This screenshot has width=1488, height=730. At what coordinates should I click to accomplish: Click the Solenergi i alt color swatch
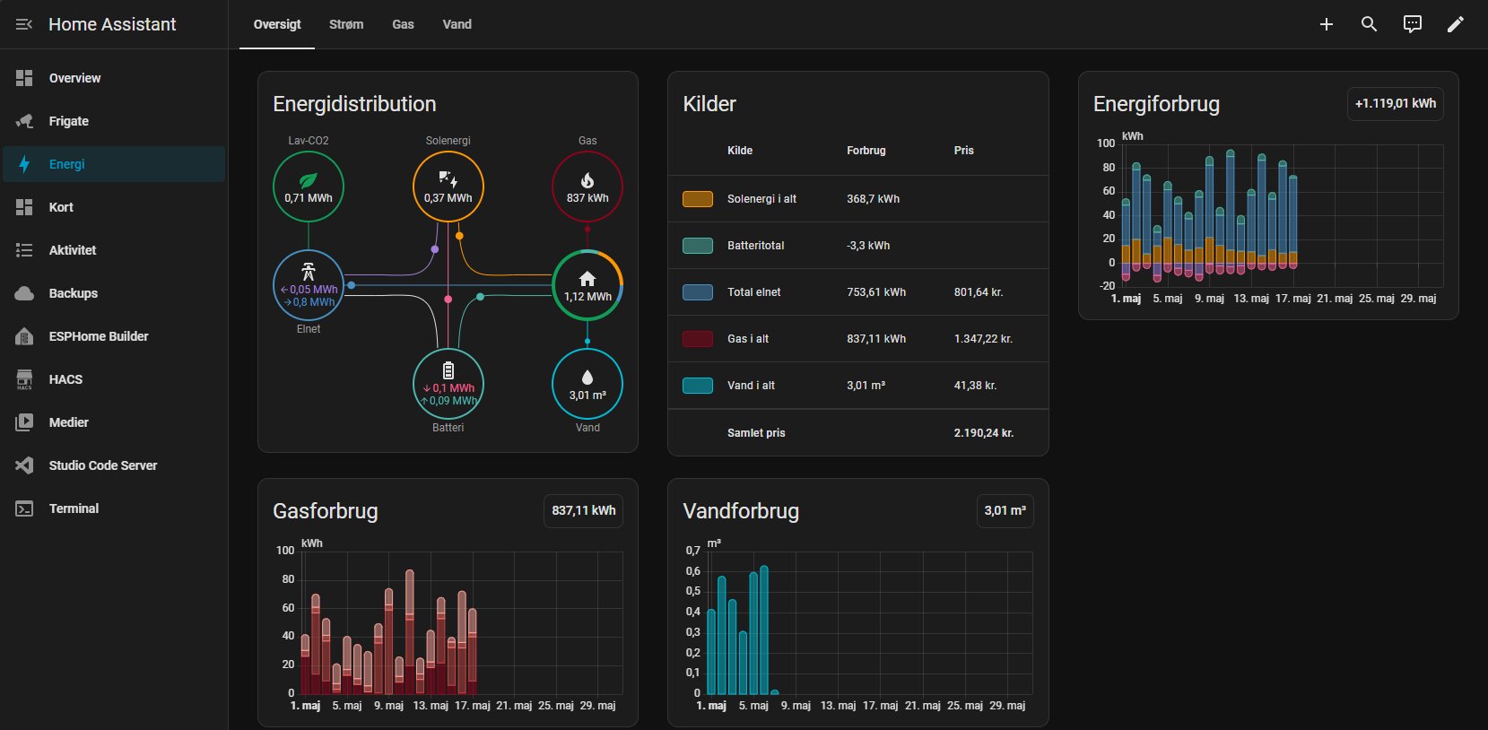[x=698, y=199]
